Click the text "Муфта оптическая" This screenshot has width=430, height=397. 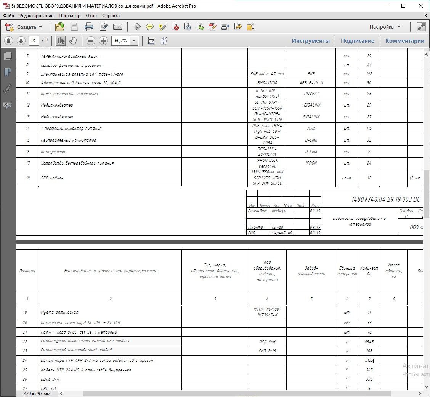(59, 312)
